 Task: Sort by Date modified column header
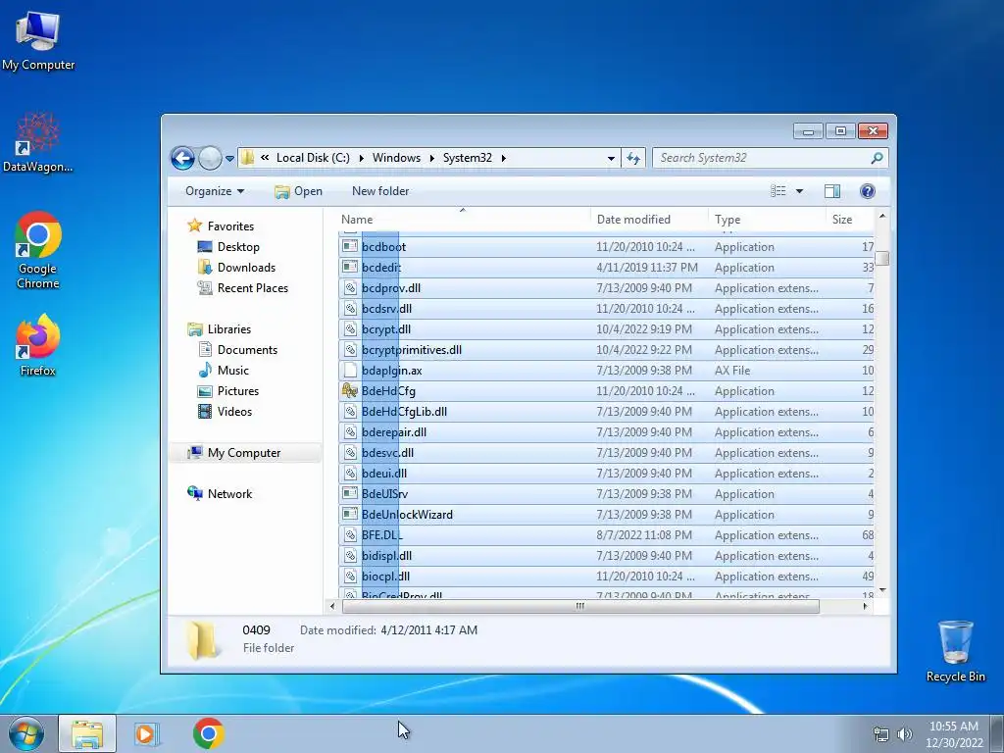click(649, 219)
